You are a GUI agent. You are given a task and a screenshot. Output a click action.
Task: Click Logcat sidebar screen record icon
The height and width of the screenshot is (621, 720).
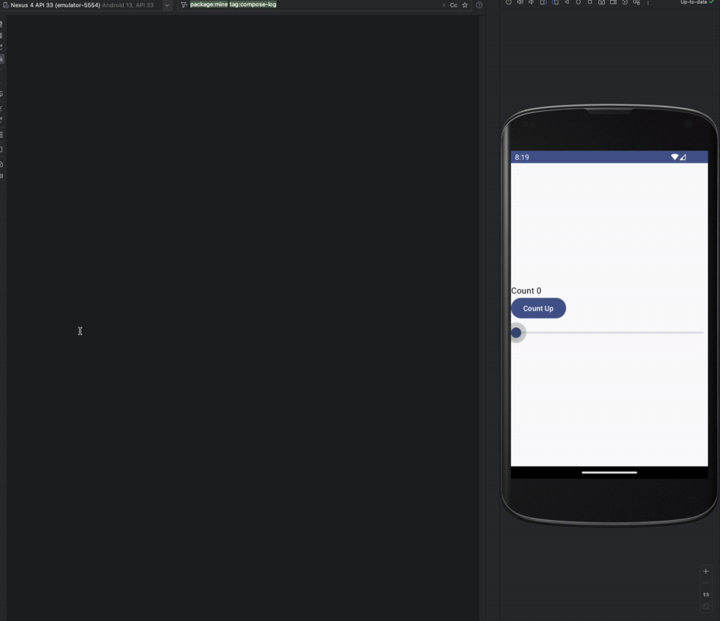click(1, 176)
